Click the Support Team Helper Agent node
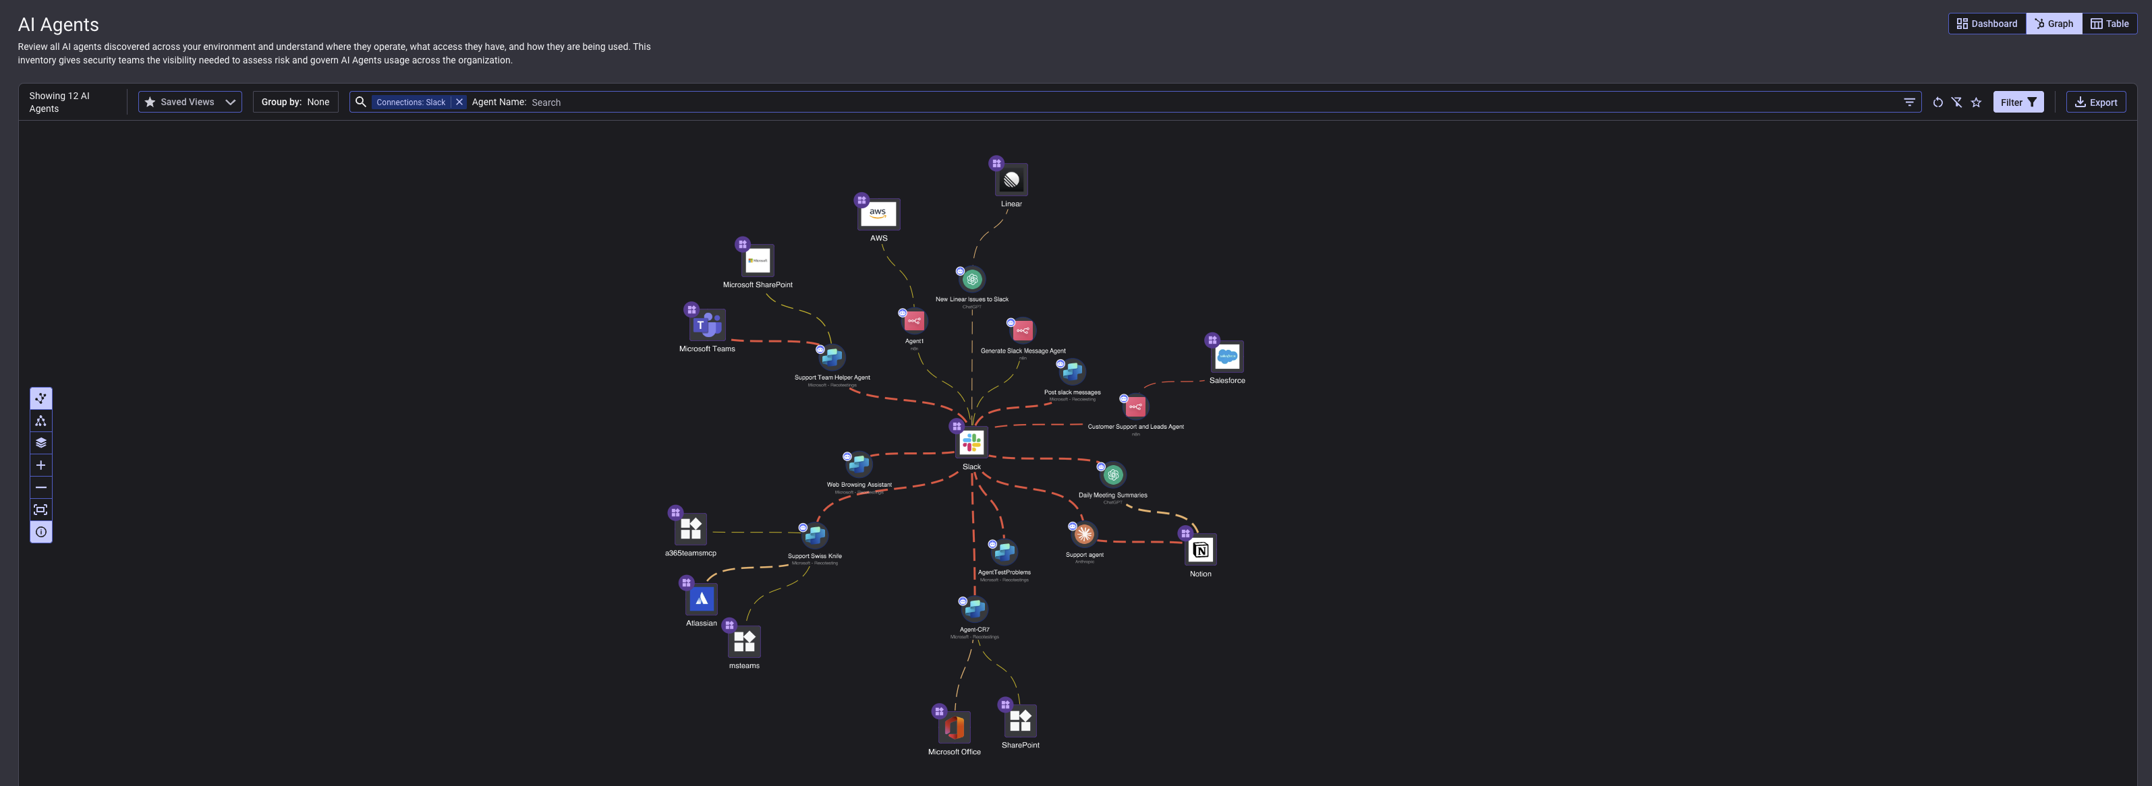This screenshot has width=2152, height=786. (832, 358)
